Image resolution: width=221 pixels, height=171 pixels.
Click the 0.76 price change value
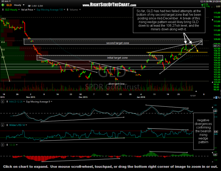(x=206, y=4)
